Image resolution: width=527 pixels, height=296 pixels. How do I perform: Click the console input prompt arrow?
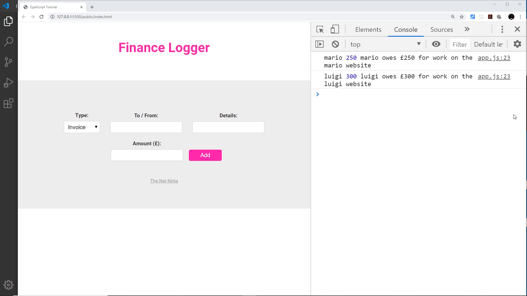tap(318, 94)
